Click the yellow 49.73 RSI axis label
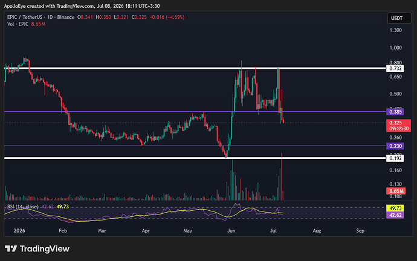The image size is (417, 261). (395, 208)
